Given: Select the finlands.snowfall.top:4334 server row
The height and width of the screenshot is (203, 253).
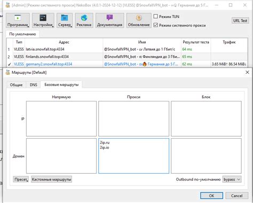Looking at the screenshot, I should (127, 57).
